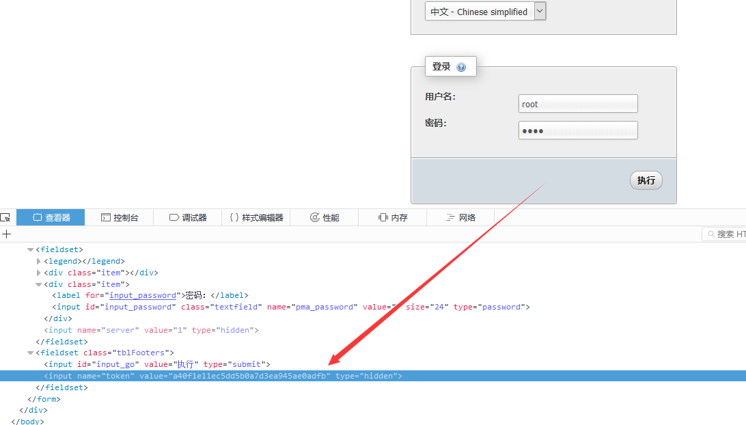The width and height of the screenshot is (746, 425).
Task: Click the input_password link in the label for attribute
Action: [143, 296]
